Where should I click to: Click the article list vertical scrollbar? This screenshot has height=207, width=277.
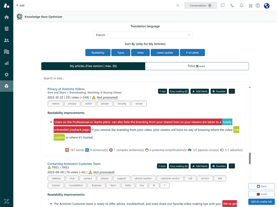click(x=250, y=158)
